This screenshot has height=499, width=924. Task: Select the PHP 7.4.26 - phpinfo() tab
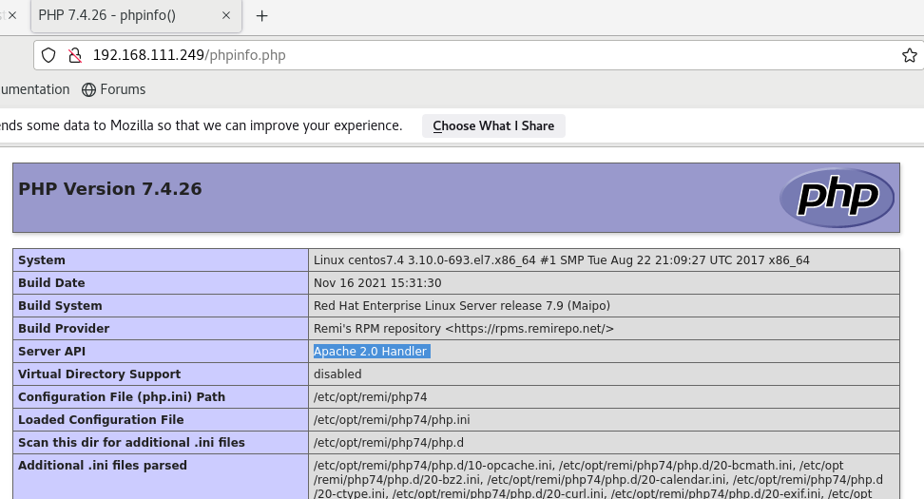137,15
